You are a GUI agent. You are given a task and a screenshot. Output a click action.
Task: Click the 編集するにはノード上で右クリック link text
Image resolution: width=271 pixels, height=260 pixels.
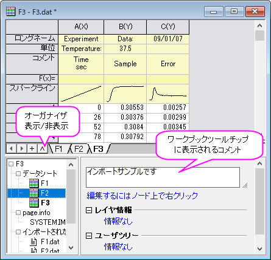pos(142,196)
